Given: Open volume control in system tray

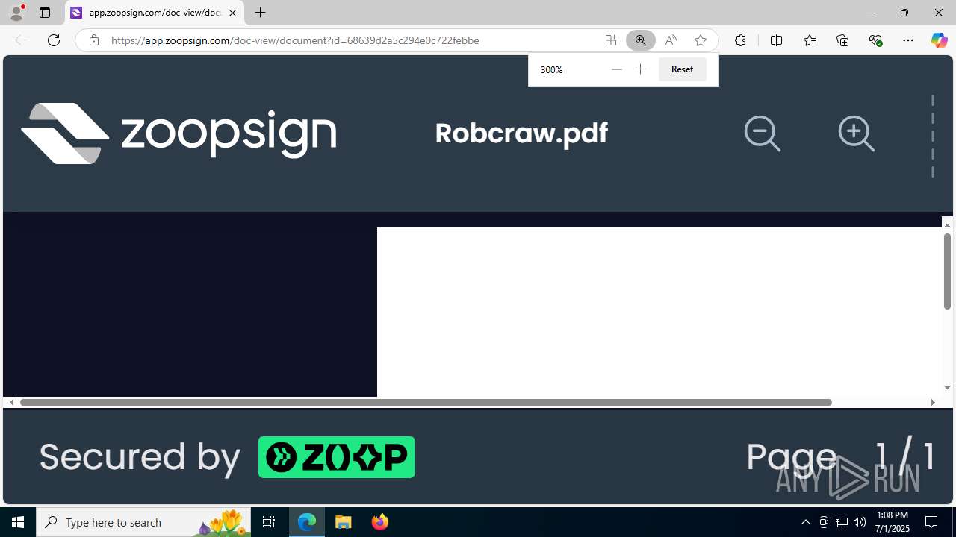Looking at the screenshot, I should (859, 522).
